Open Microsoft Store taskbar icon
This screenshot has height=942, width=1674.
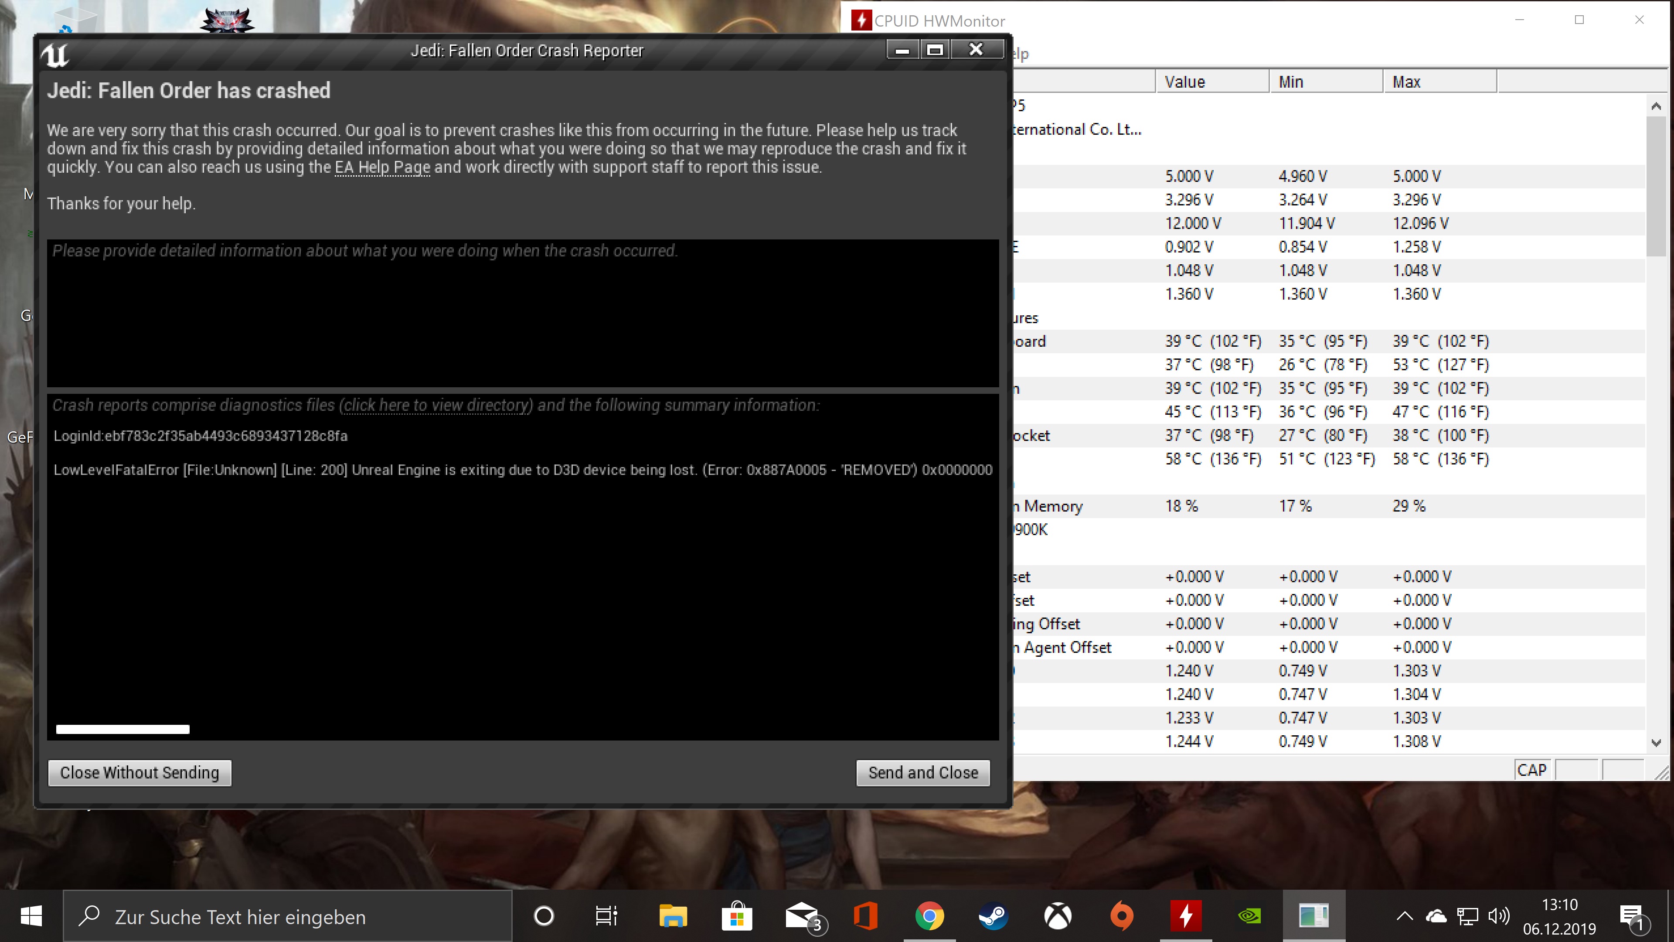pyautogui.click(x=737, y=917)
